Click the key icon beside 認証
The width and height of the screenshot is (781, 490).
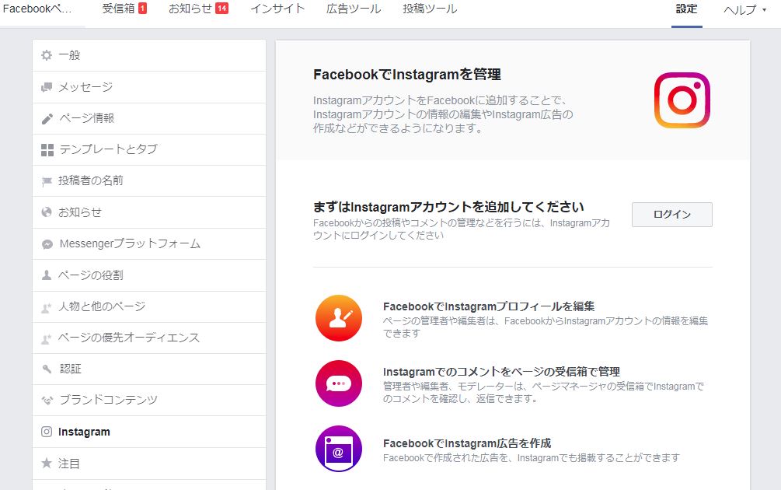coord(47,369)
